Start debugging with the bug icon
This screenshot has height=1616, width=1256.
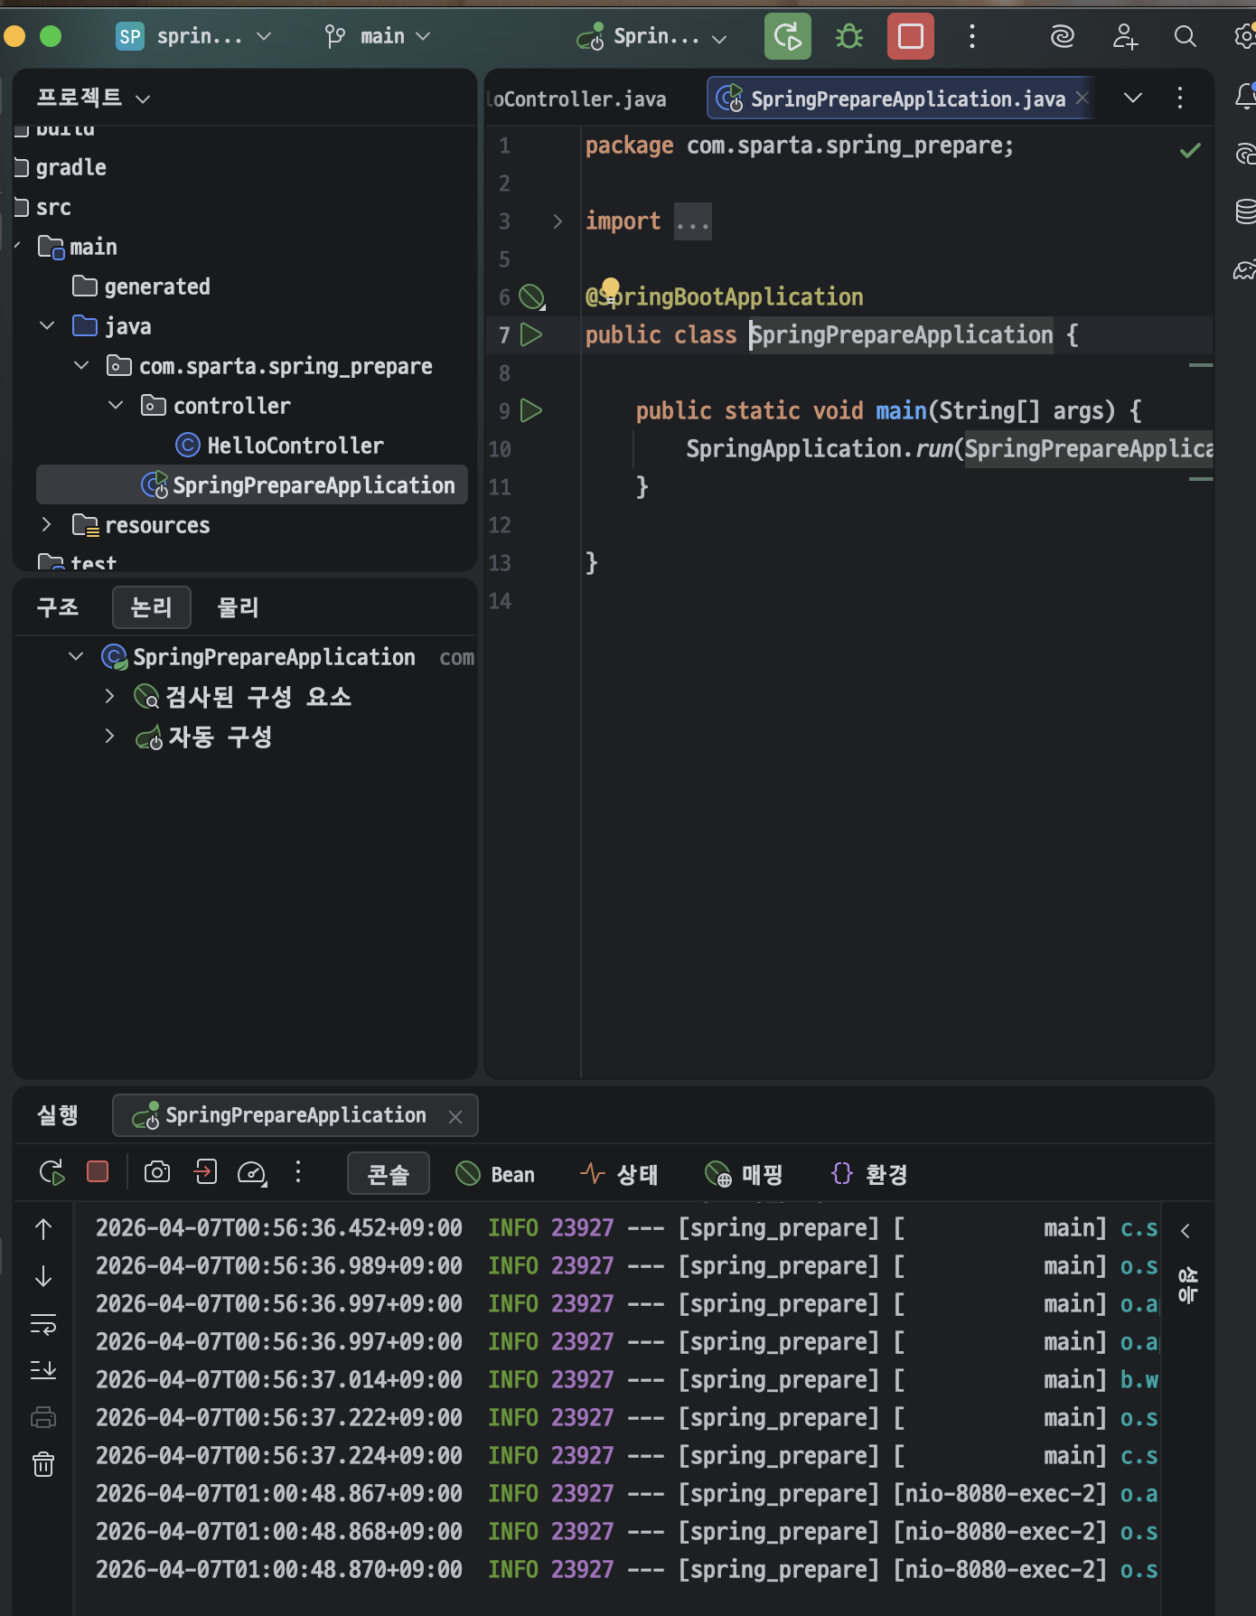(848, 37)
